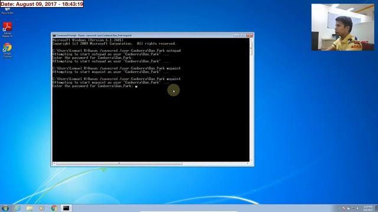Open the Windows Start menu orb

pyautogui.click(x=5, y=208)
